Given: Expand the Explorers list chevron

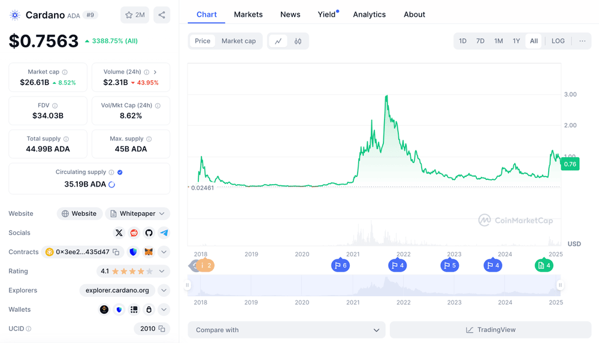Looking at the screenshot, I should click(164, 290).
